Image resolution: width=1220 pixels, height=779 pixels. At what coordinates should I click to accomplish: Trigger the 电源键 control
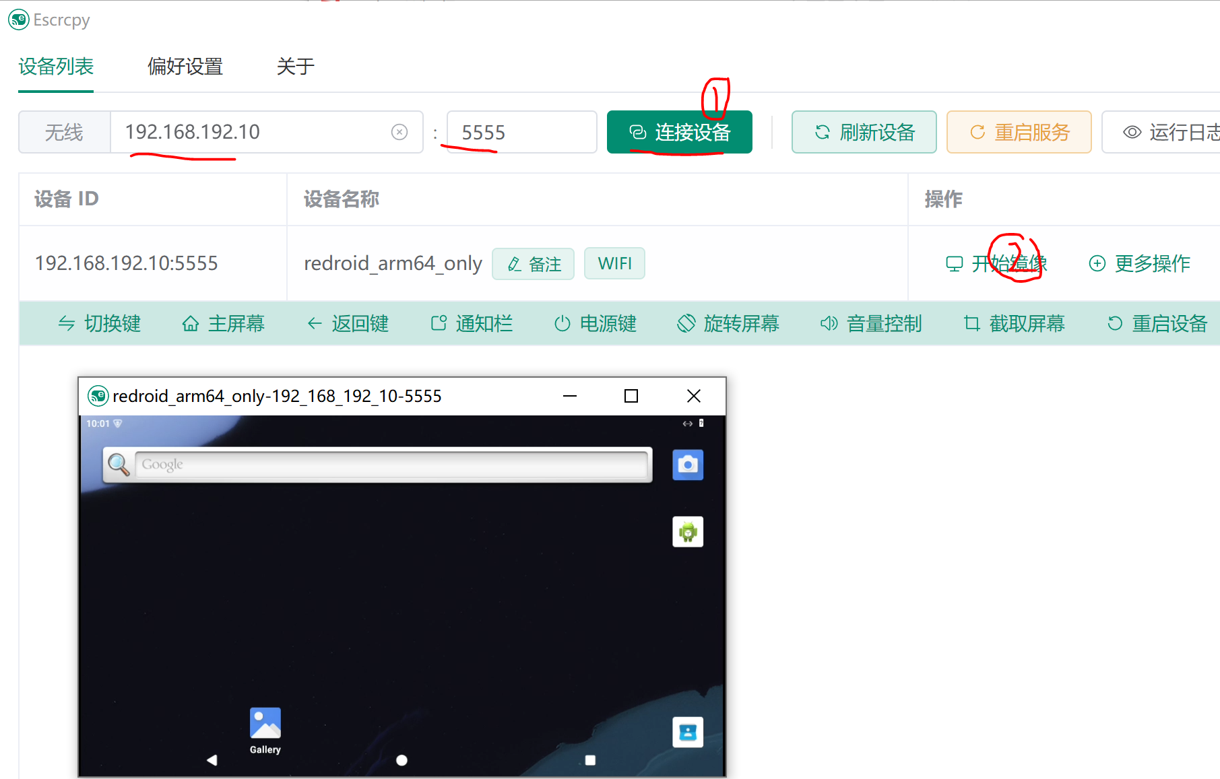point(595,323)
